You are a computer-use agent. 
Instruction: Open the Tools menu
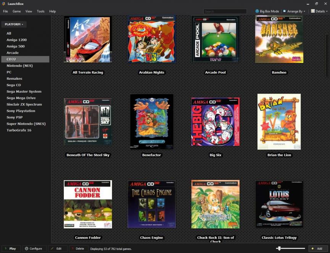point(40,11)
